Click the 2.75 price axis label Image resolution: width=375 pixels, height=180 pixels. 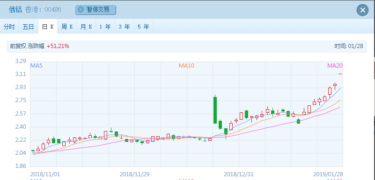pyautogui.click(x=21, y=100)
